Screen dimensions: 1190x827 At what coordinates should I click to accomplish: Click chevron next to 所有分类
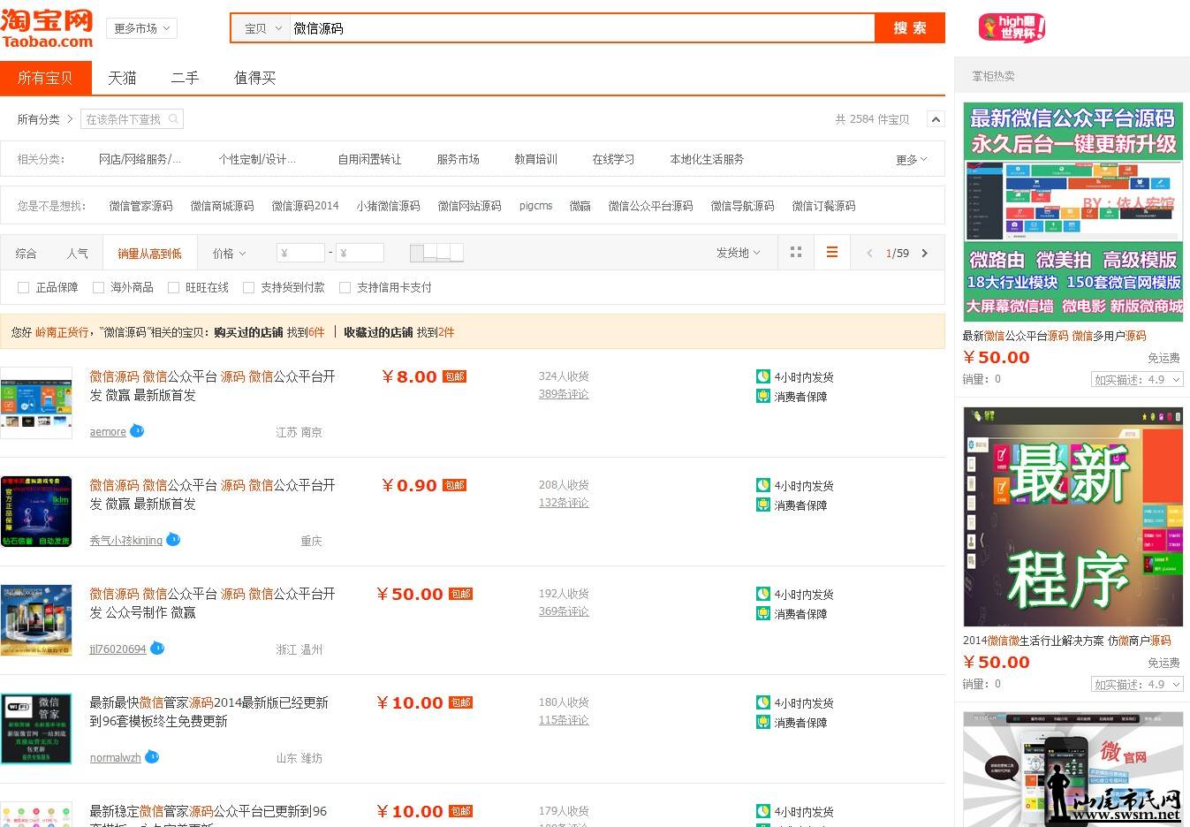tap(71, 118)
